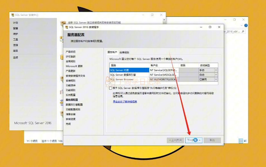
Task: Click the 实例配置 setup step
Action: point(70,95)
